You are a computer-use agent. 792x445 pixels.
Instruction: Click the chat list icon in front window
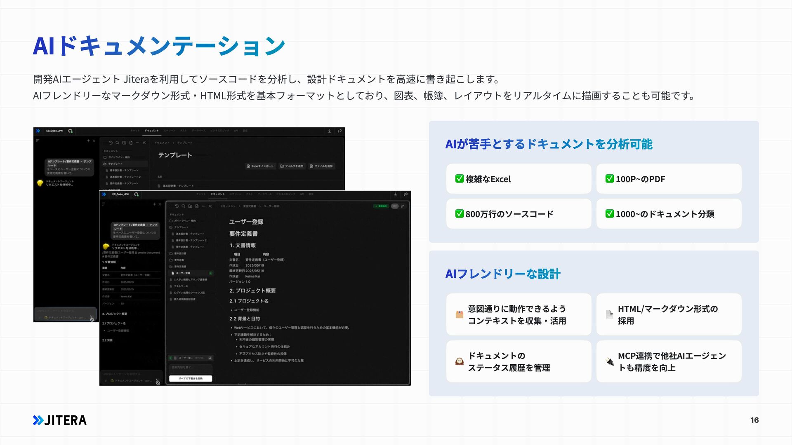tap(104, 204)
